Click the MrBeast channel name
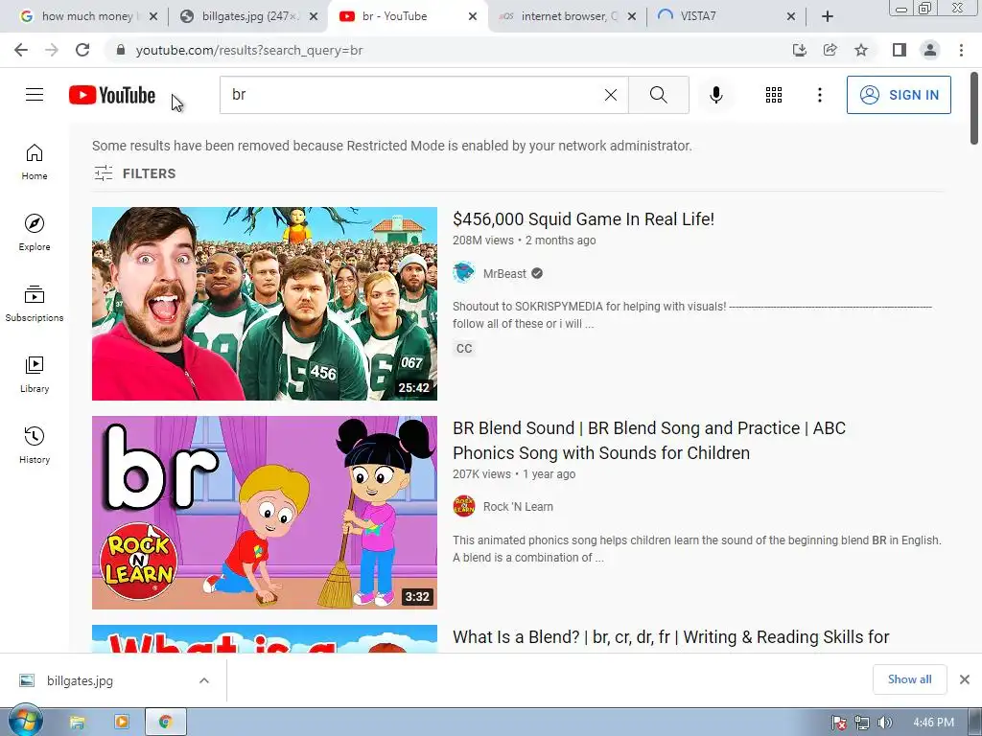Viewport: 982px width, 736px height. [504, 273]
